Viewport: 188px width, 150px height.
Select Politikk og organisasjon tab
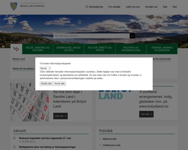tap(131, 49)
